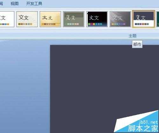The height and width of the screenshot is (133, 159).
Task: Select the dark green theme at right edge
Action: 158,19
